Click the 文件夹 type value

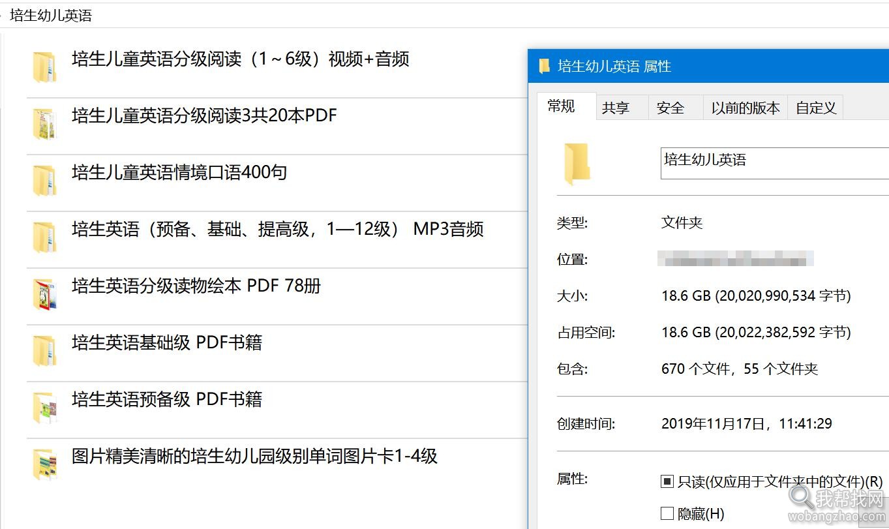point(682,223)
